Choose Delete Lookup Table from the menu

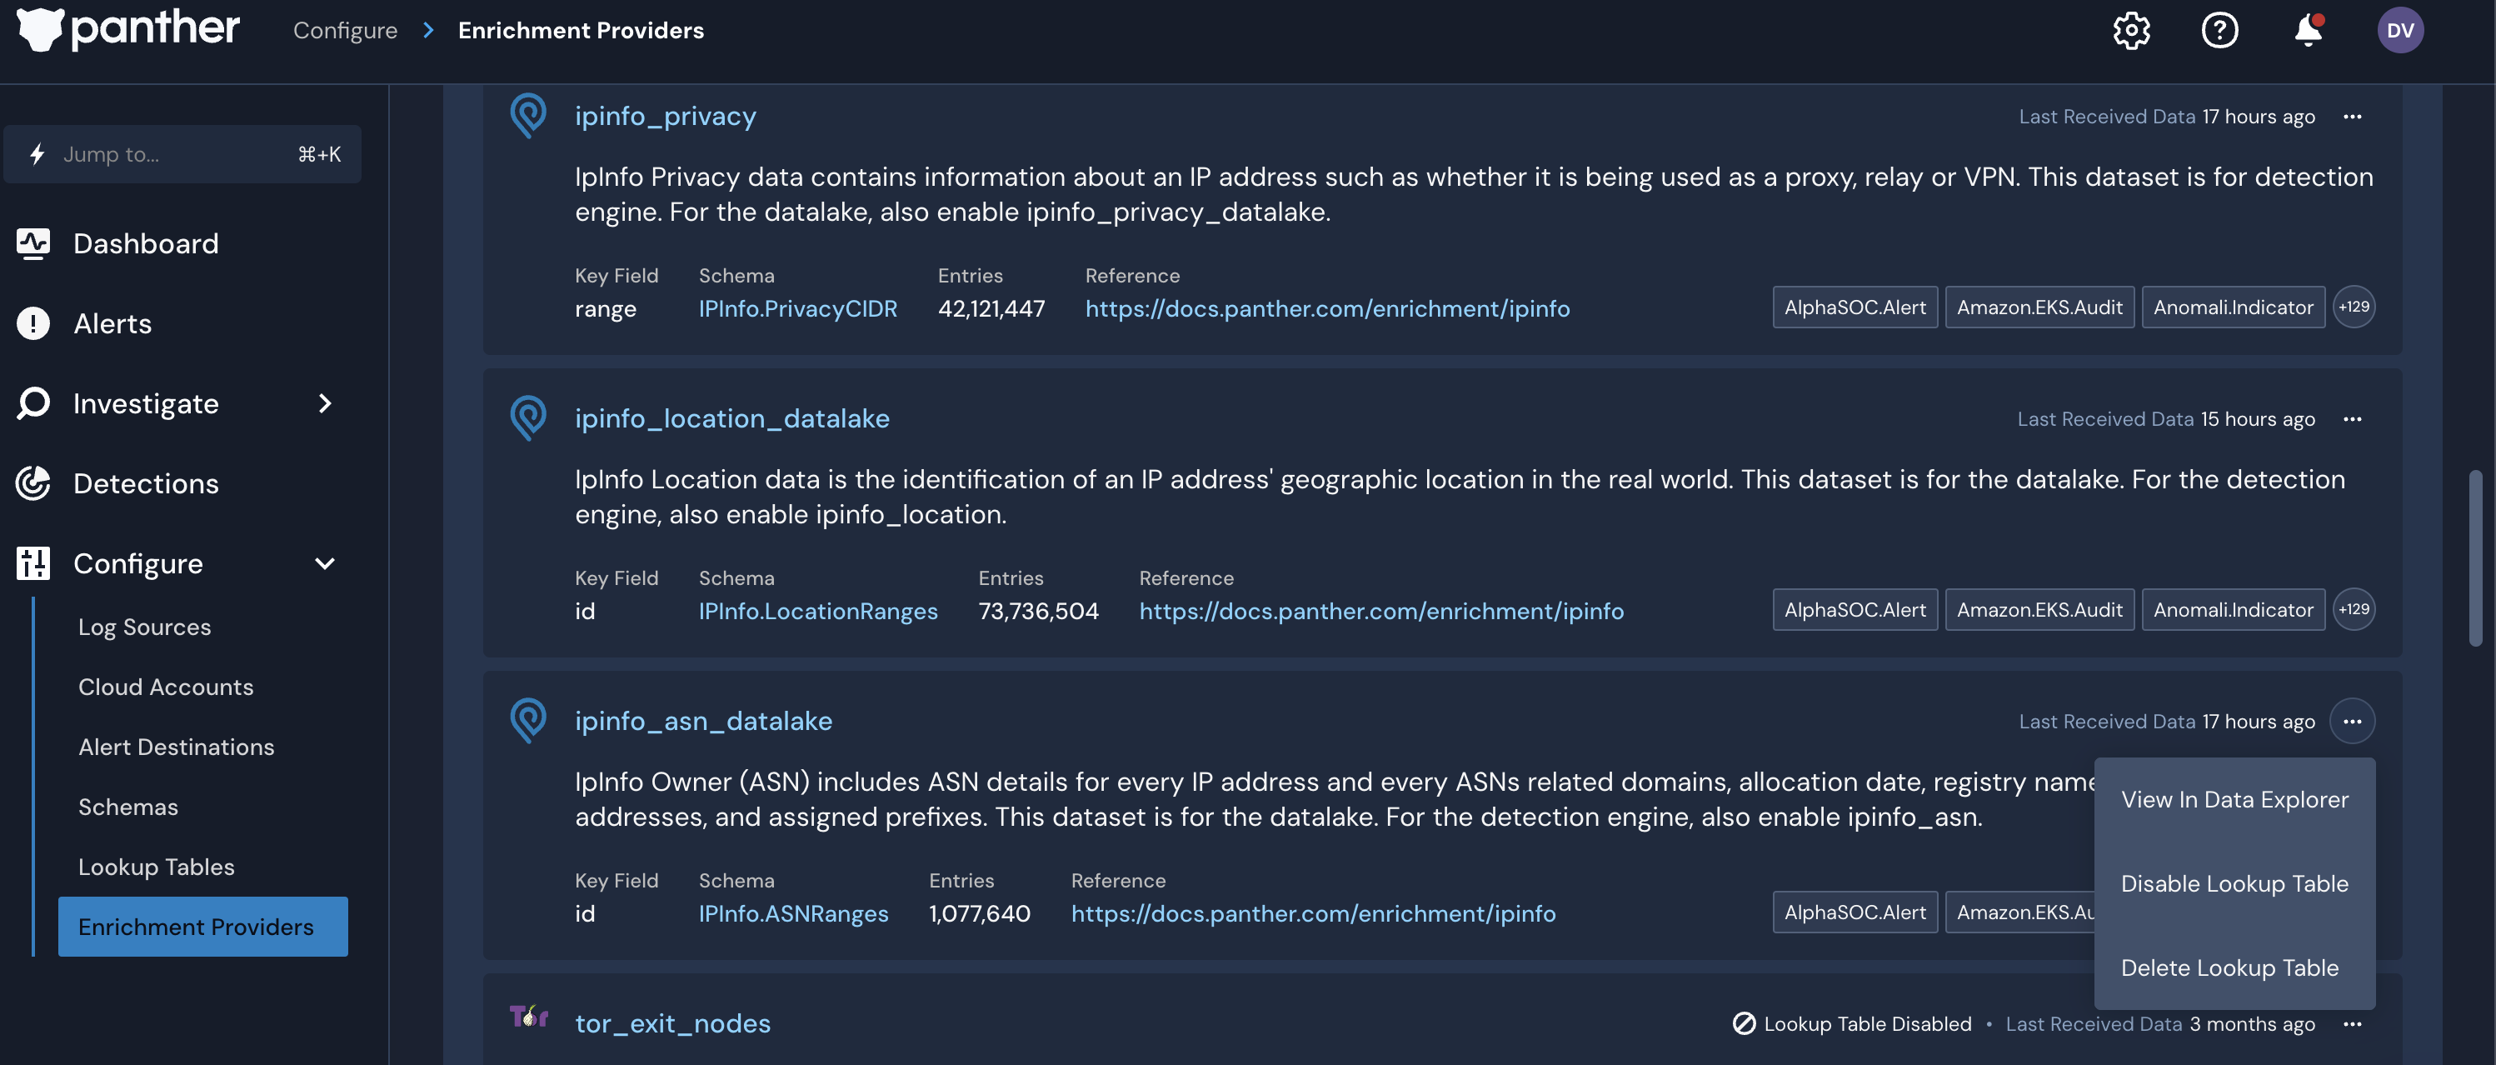point(2229,967)
